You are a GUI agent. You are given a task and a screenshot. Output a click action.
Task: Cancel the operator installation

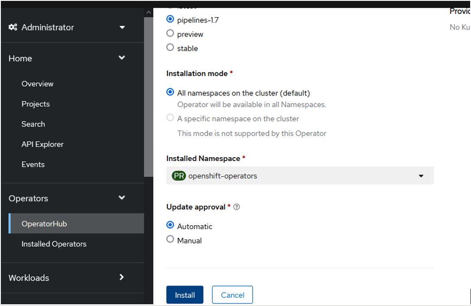click(x=232, y=295)
